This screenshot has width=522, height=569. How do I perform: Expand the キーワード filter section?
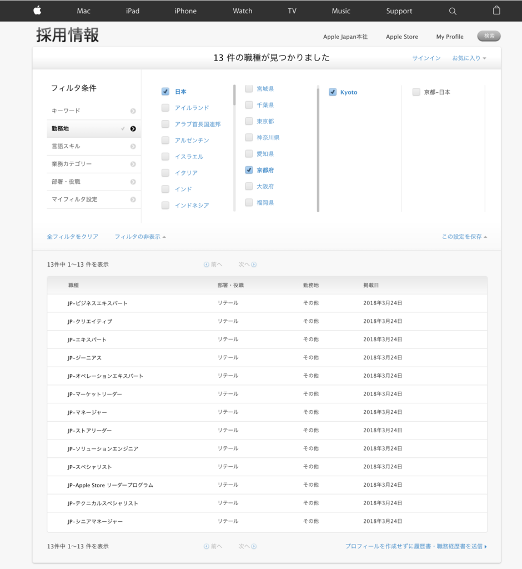(94, 111)
